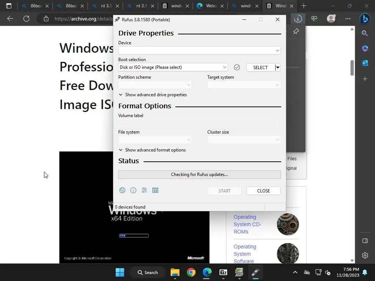
Task: Click the ISO checksum checkmark icon
Action: coord(237,67)
